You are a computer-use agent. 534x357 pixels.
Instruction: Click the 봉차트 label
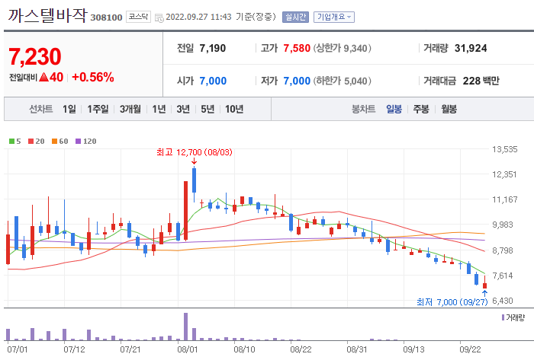click(363, 109)
